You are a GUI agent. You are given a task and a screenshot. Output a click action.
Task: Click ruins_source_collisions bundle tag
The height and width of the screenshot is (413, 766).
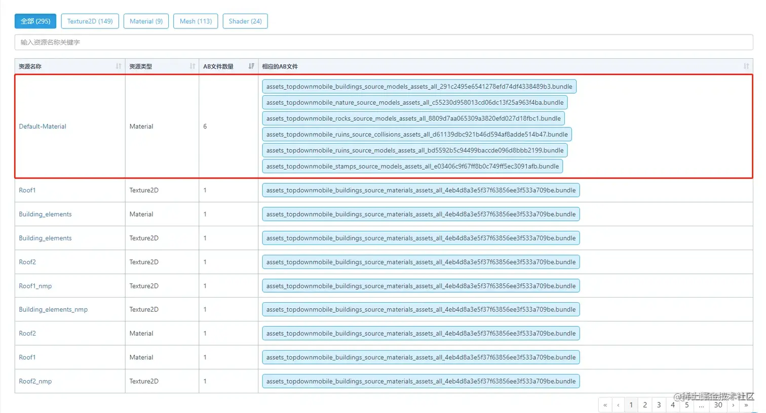click(x=417, y=134)
